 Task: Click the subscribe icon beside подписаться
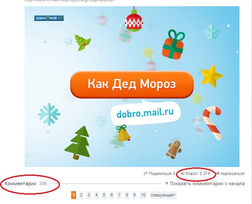tap(218, 173)
